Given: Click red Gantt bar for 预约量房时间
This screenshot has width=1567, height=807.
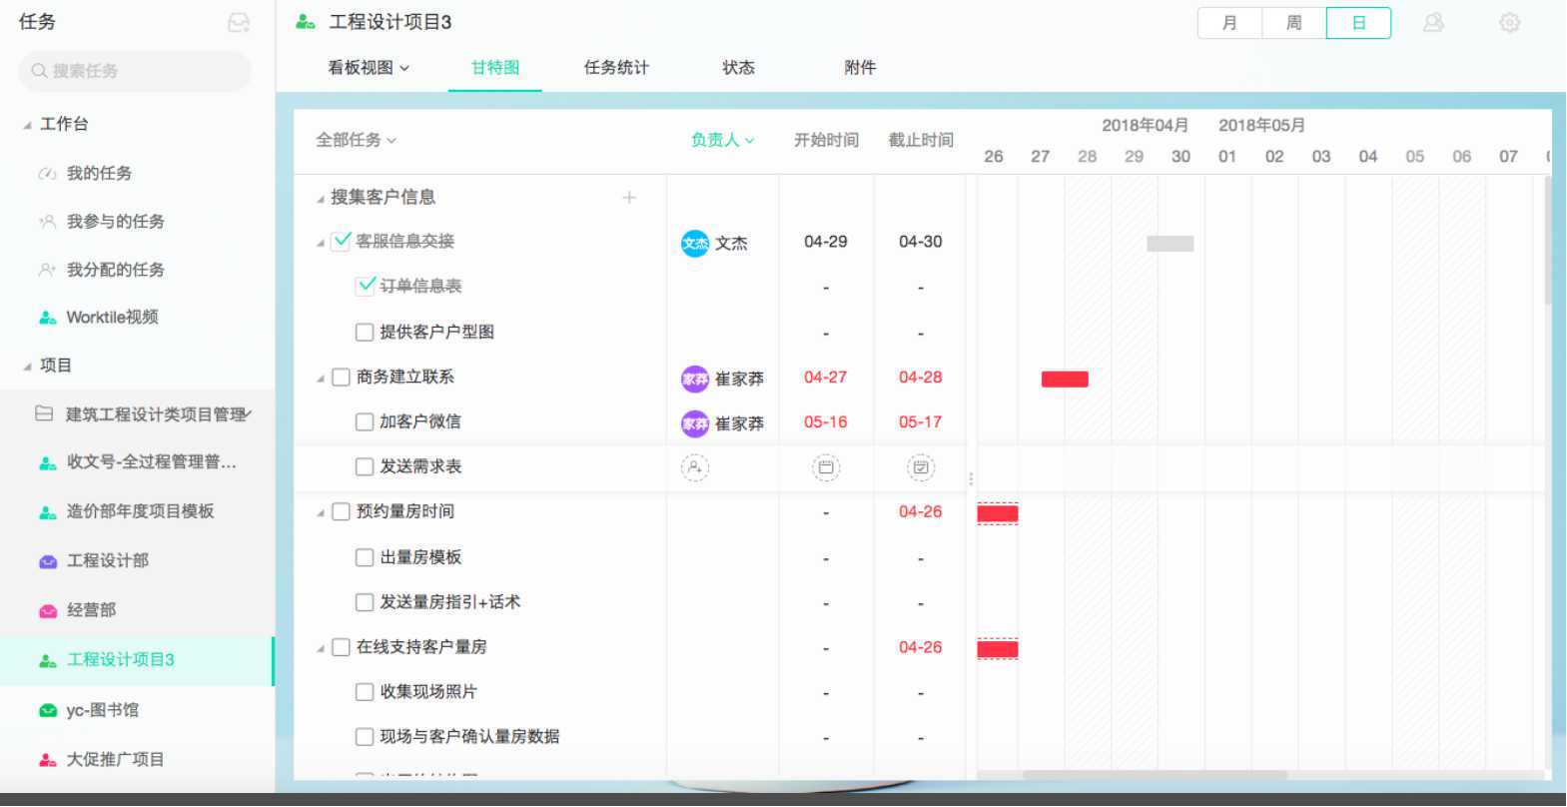Looking at the screenshot, I should (998, 514).
